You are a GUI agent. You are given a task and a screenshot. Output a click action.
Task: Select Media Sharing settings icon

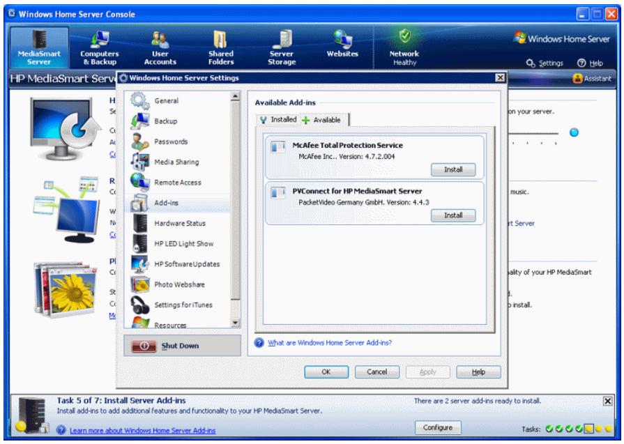(x=139, y=162)
